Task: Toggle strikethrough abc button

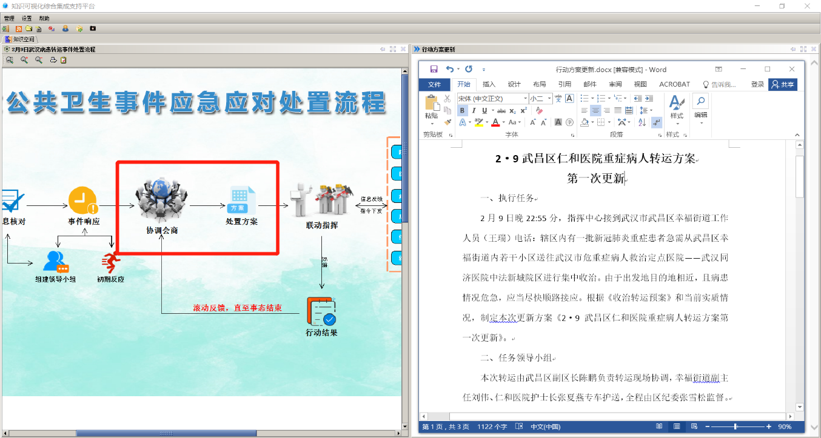Action: pyautogui.click(x=501, y=111)
